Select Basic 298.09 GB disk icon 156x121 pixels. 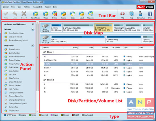click(x=45, y=28)
